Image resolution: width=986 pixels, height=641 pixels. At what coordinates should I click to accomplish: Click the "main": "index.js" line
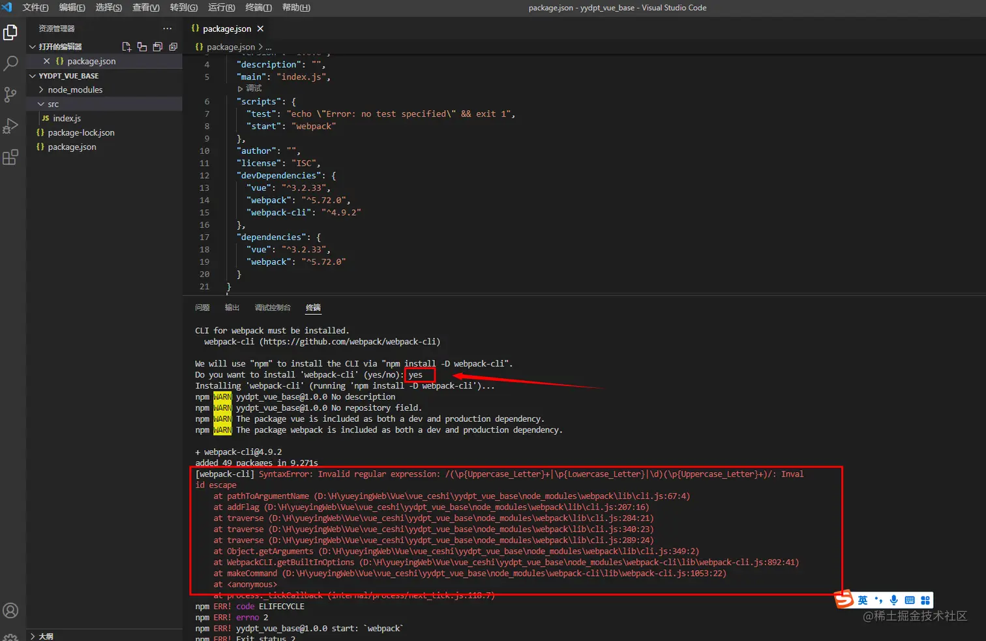[x=284, y=77]
